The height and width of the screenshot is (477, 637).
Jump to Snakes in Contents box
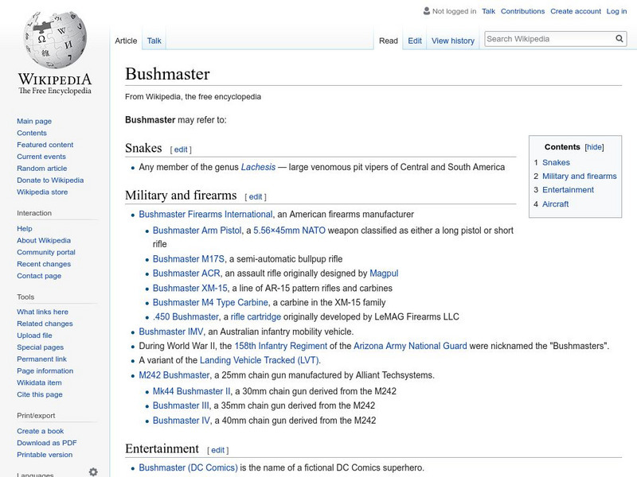pyautogui.click(x=556, y=163)
